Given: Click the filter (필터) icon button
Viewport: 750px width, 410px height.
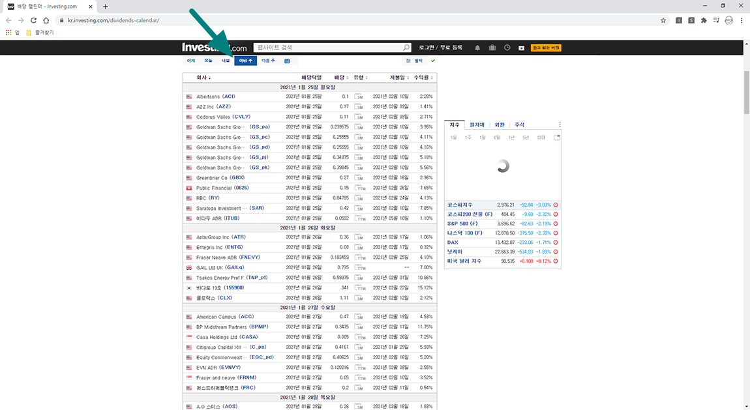Looking at the screenshot, I should pyautogui.click(x=415, y=61).
